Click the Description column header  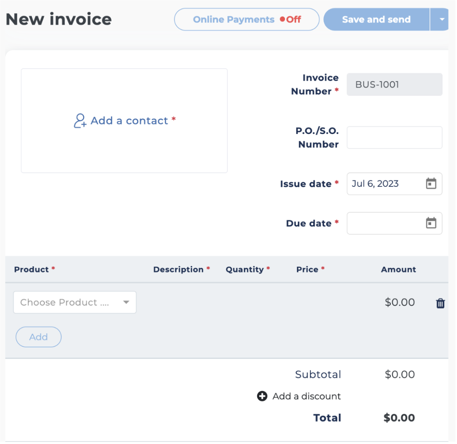click(x=178, y=270)
